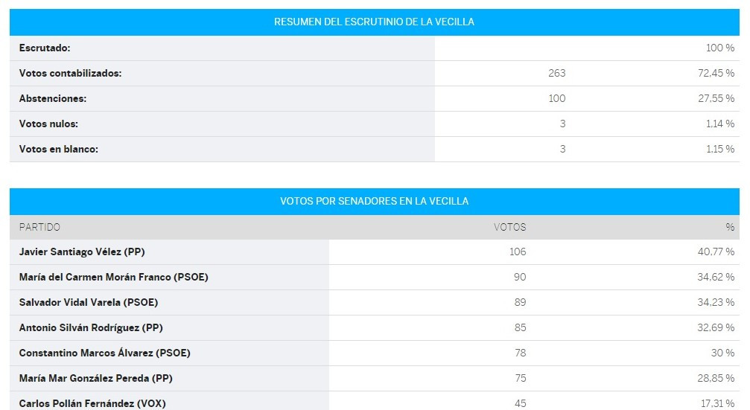750x410 pixels.
Task: Click Carlos Pollán Fernández (VOX) row
Action: 375,403
